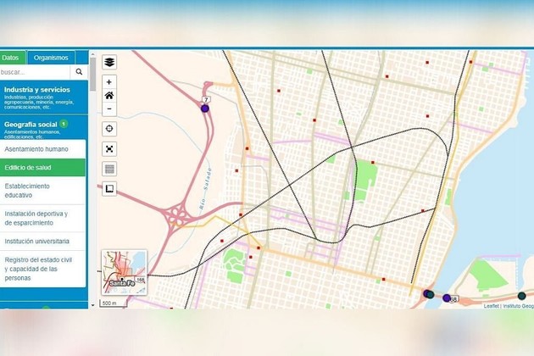Screen dimensions: 534x356
Task: Zoom in on the map
Action: coord(109,82)
